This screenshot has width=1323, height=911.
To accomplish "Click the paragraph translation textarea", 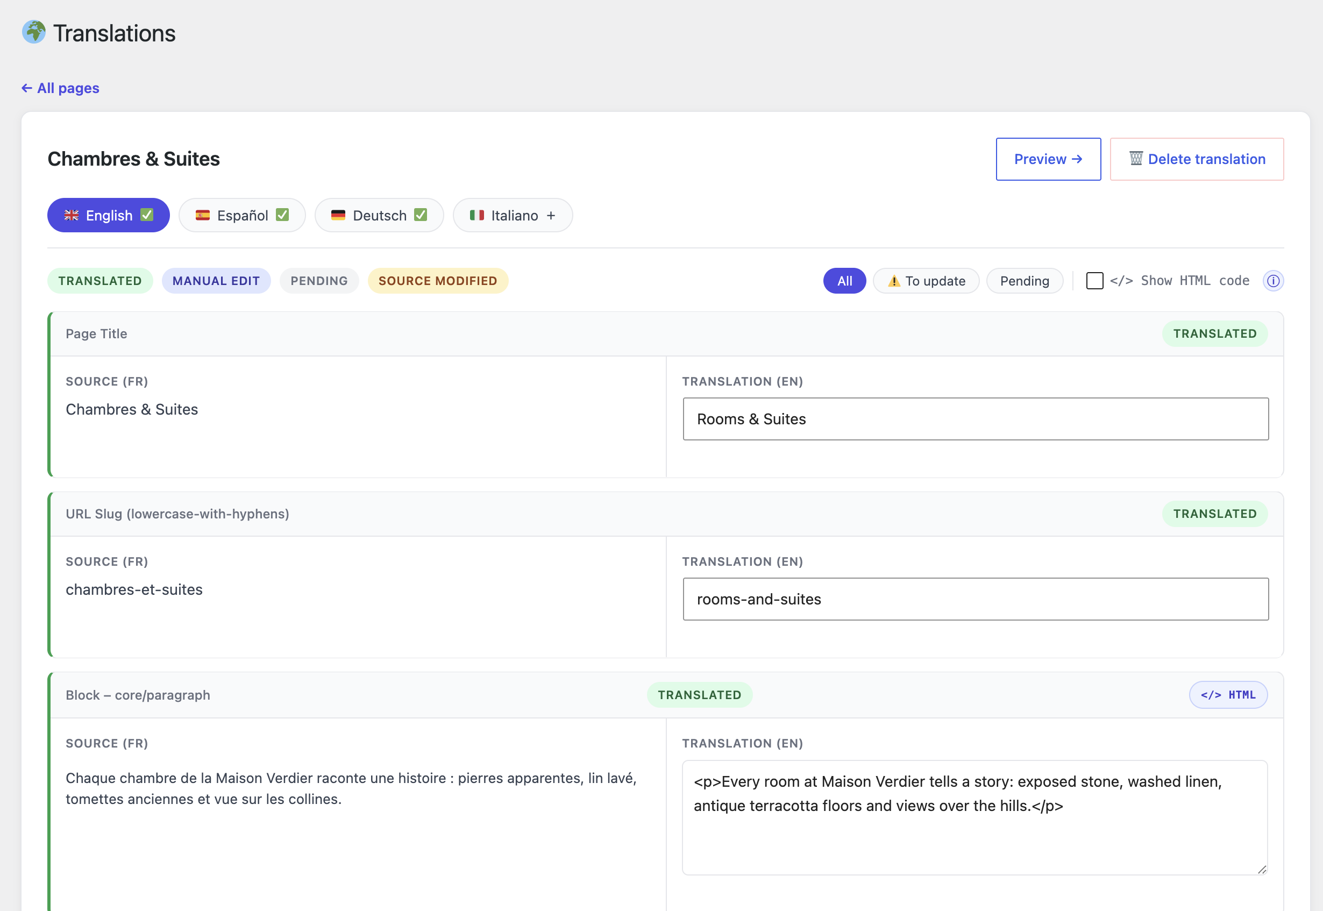I will click(975, 817).
